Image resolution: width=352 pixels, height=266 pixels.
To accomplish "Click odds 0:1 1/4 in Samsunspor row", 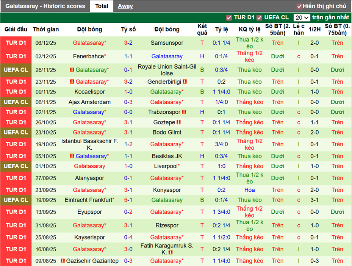I will [x=221, y=43].
